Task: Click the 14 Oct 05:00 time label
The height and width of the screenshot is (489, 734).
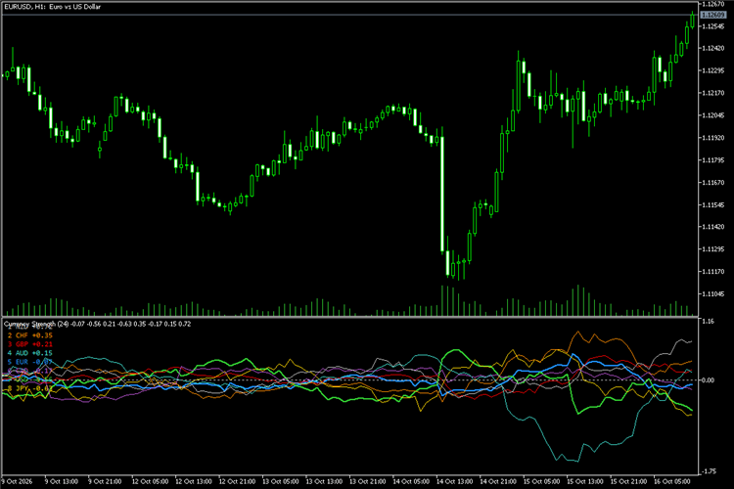Action: tap(411, 481)
